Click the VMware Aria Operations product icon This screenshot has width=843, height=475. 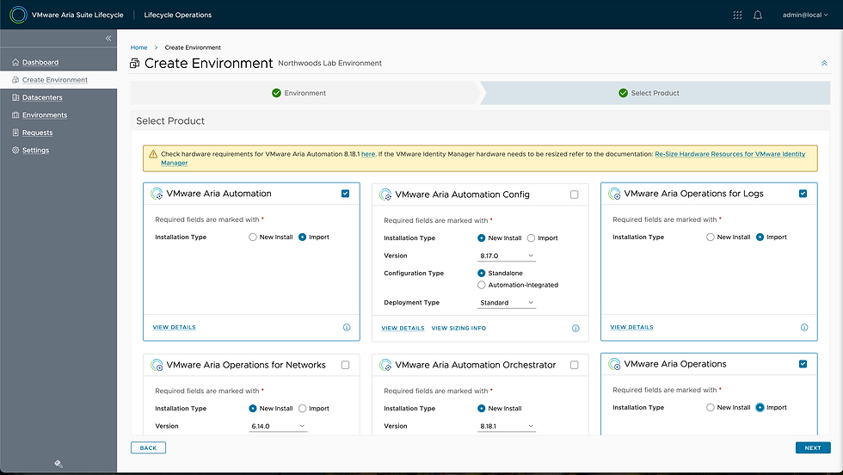(x=614, y=364)
